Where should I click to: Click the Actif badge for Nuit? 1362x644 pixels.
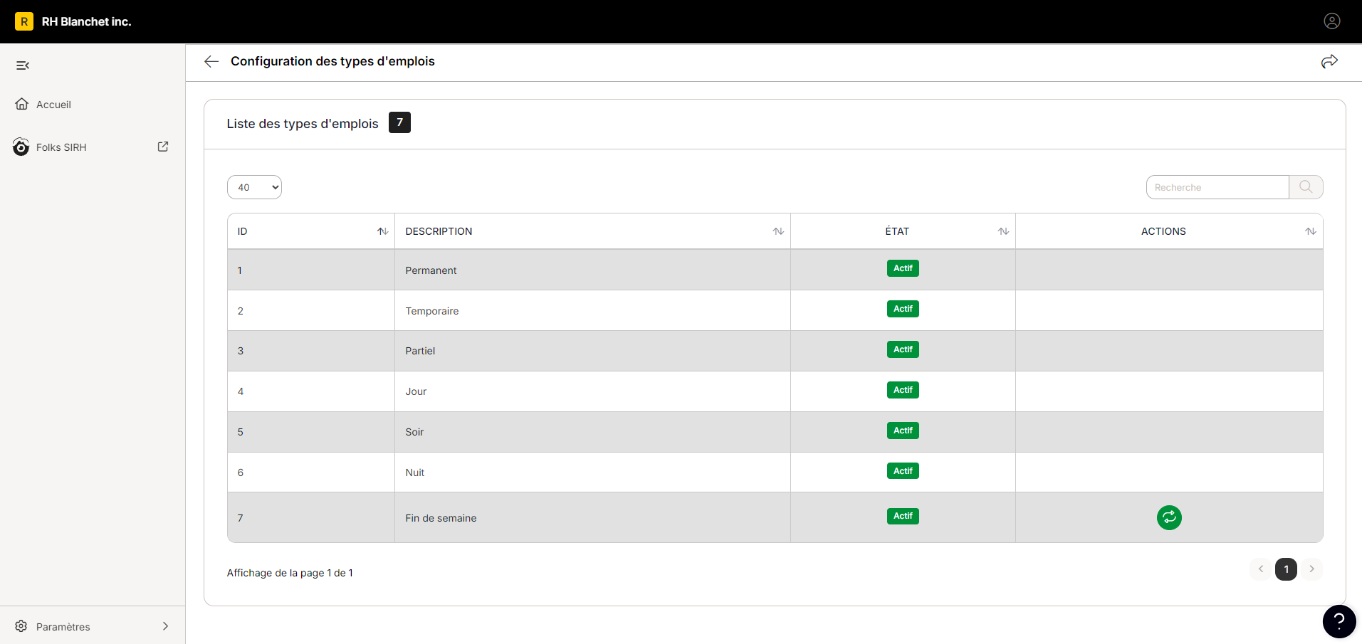903,471
